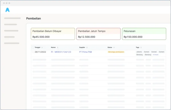171x110 pixels.
Task: Click the Tanggal column header label
Action: (x=37, y=47)
